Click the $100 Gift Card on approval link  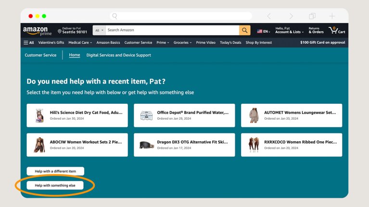[x=323, y=43]
